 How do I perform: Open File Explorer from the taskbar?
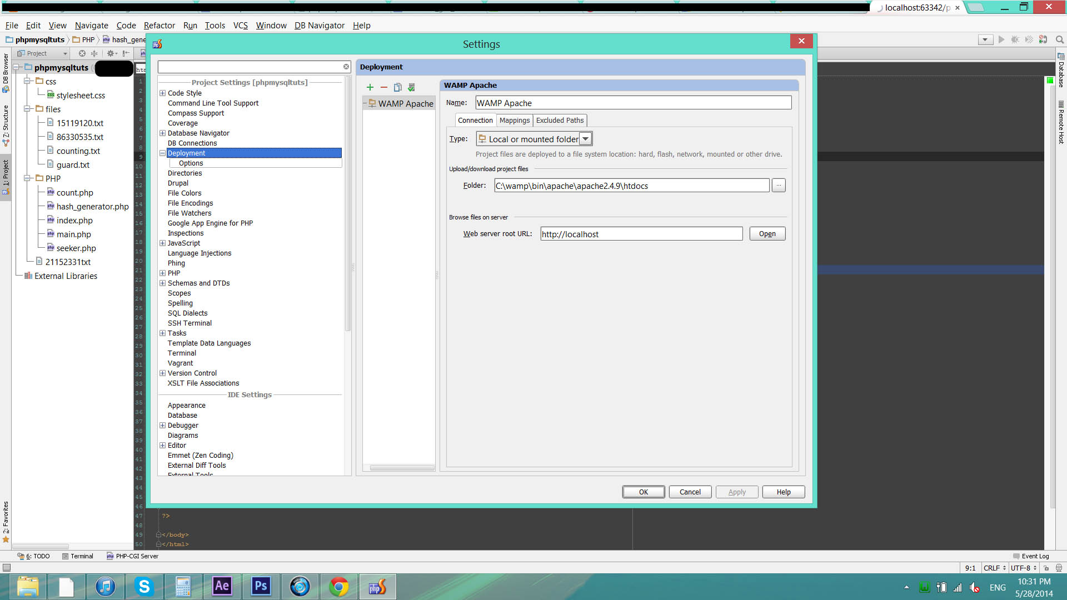(x=27, y=587)
